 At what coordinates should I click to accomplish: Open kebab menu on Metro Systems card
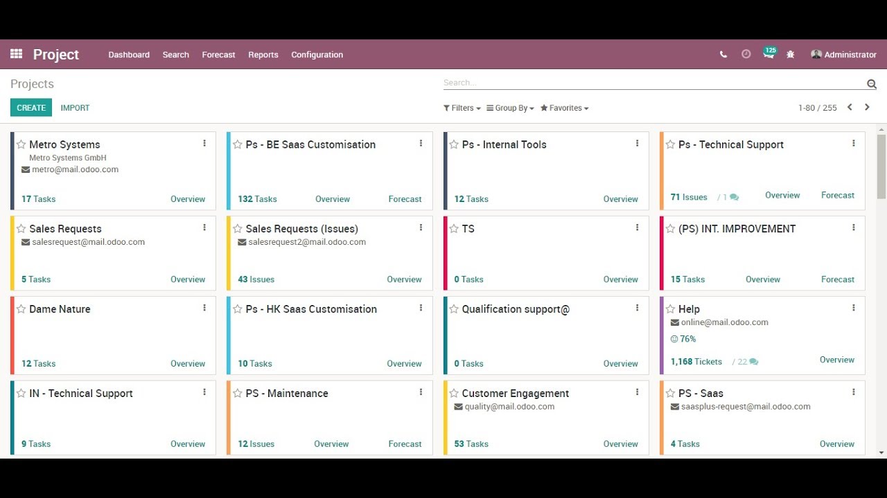point(204,143)
